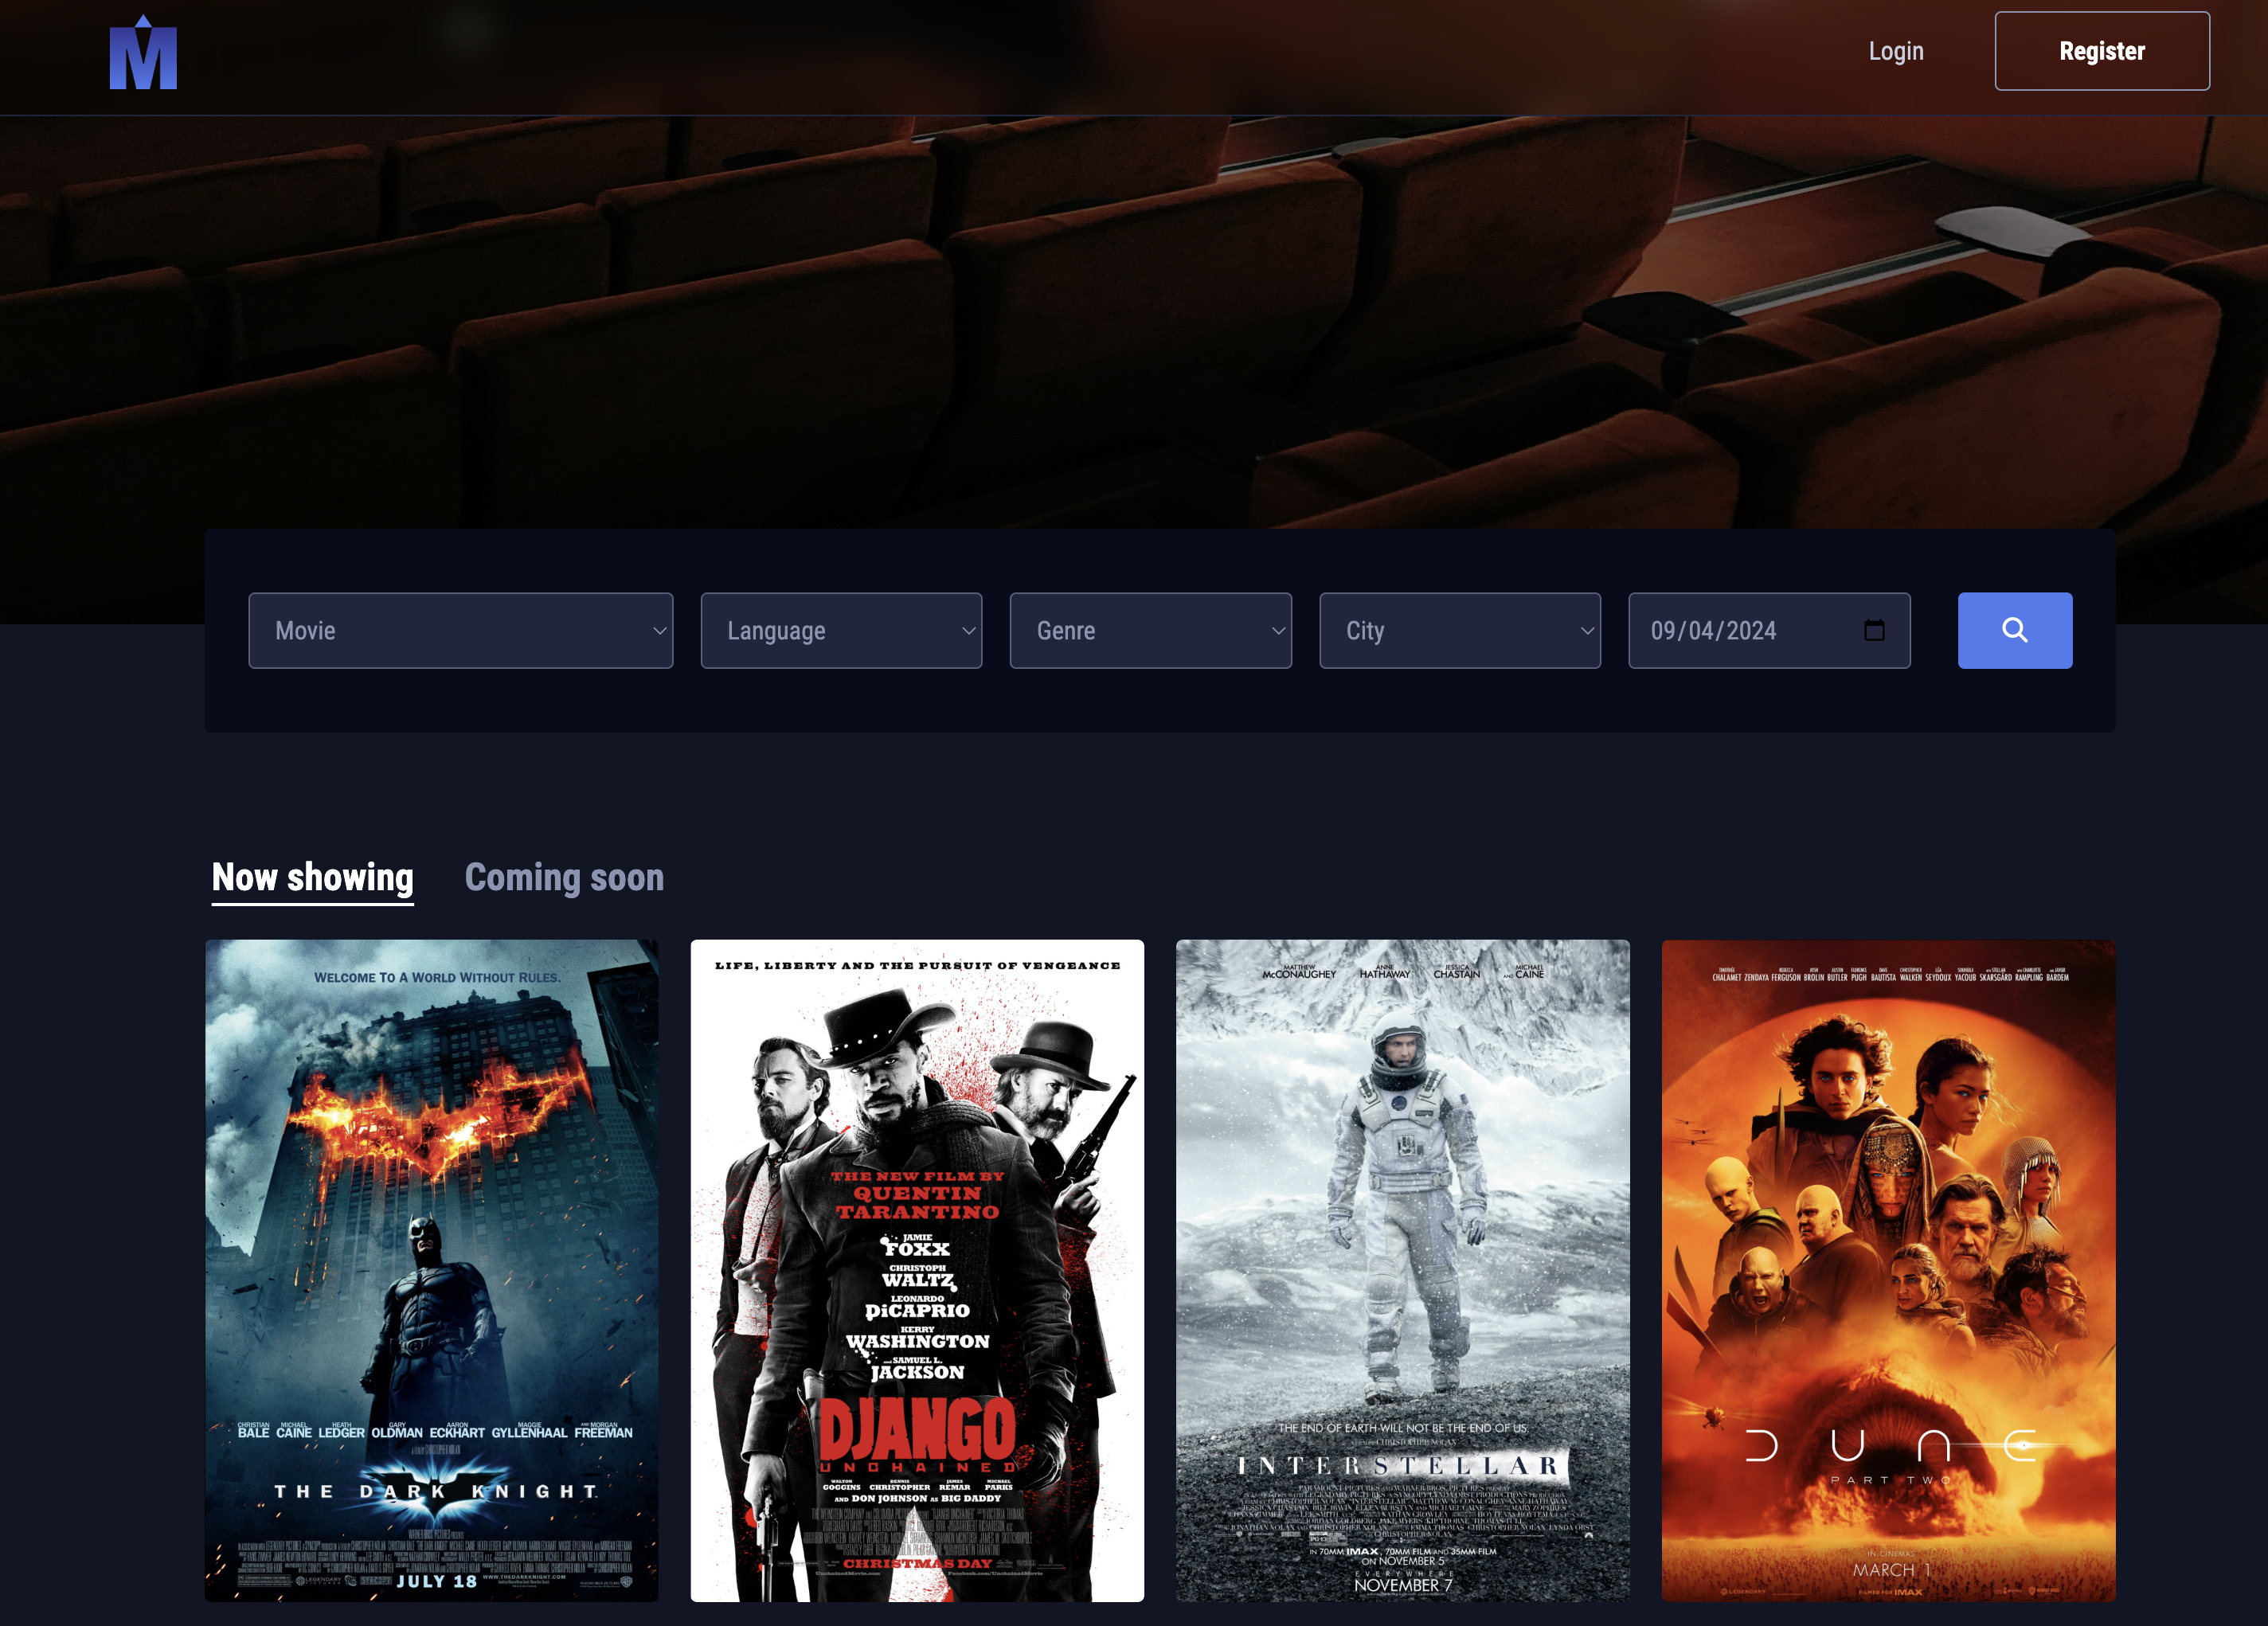The image size is (2268, 1626).
Task: Click the Login link
Action: 1896,50
